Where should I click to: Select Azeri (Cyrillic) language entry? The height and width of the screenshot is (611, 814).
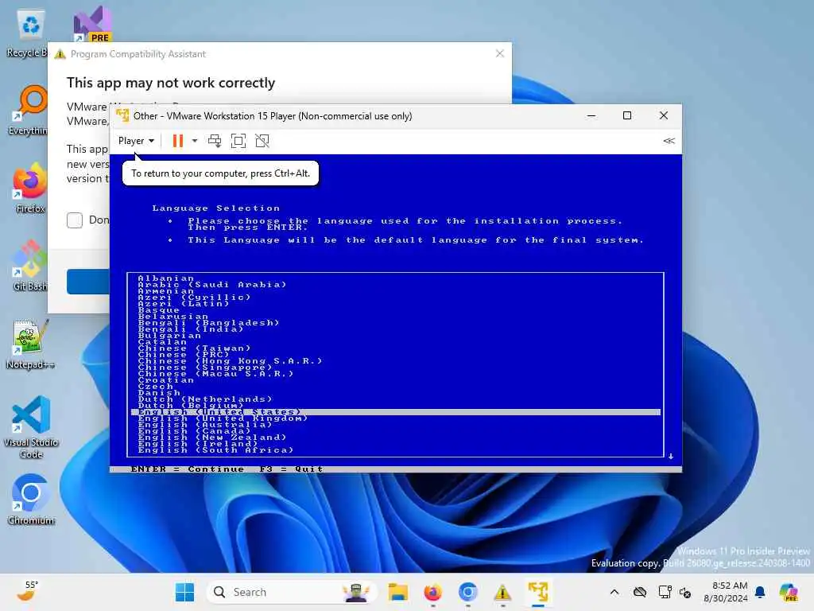[194, 298]
